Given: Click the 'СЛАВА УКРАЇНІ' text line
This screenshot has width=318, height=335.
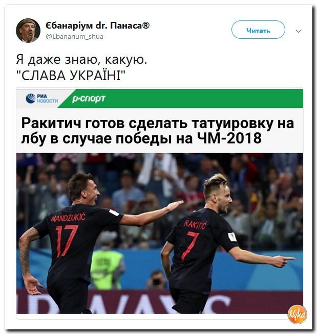Looking at the screenshot, I should [71, 76].
